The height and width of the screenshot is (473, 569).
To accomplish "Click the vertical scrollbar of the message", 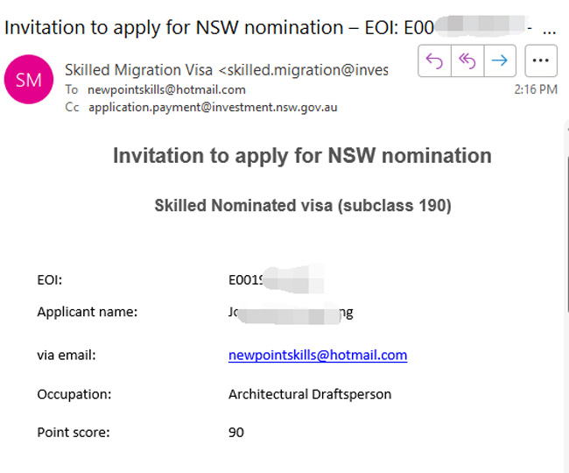I will (x=567, y=232).
